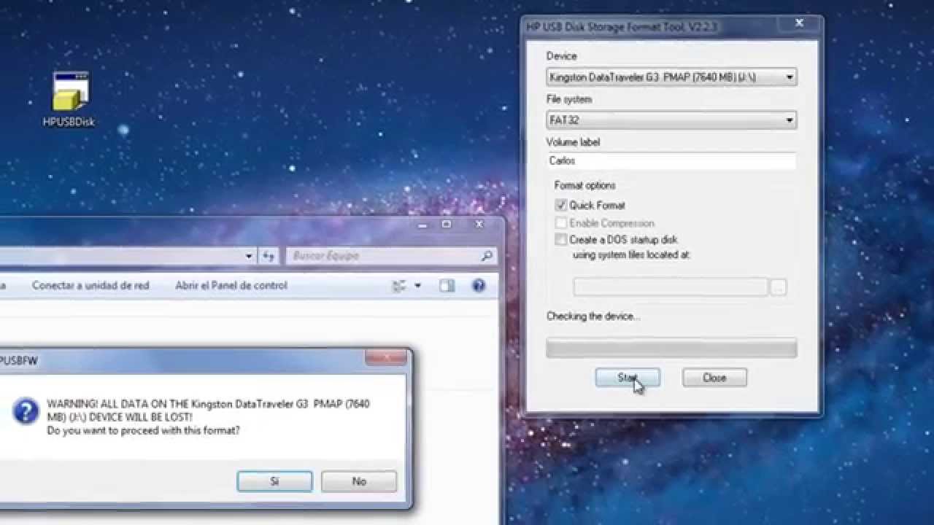Toggle the Quick Format checkbox
The width and height of the screenshot is (934, 525).
(x=560, y=206)
